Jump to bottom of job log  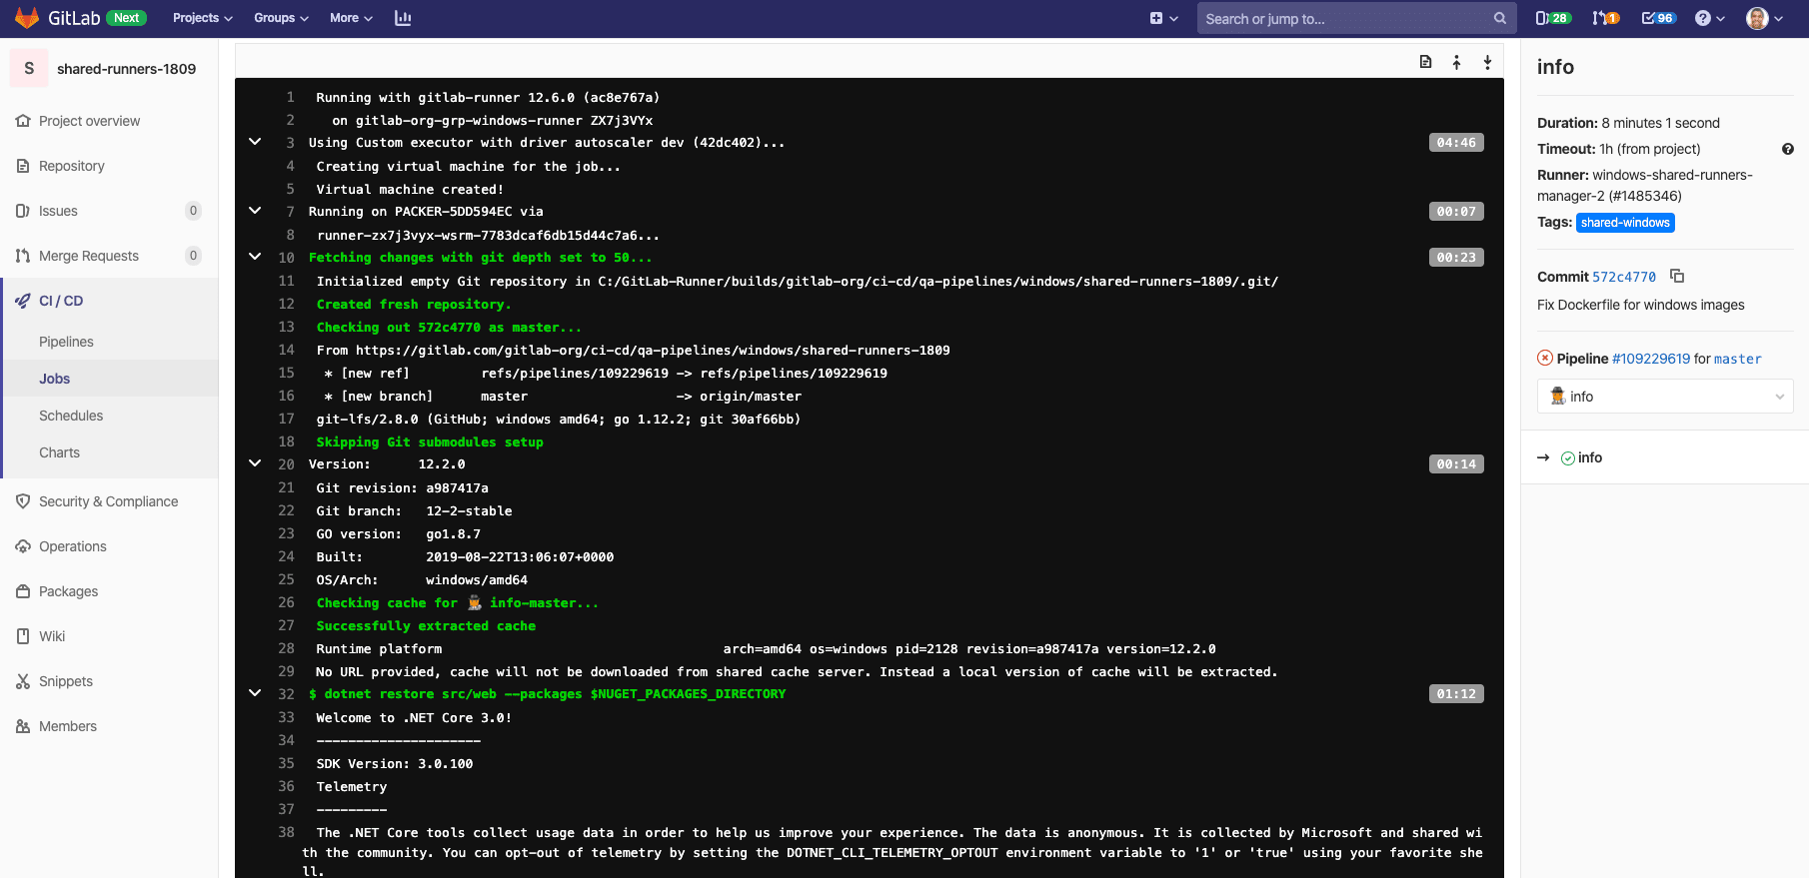click(1488, 62)
